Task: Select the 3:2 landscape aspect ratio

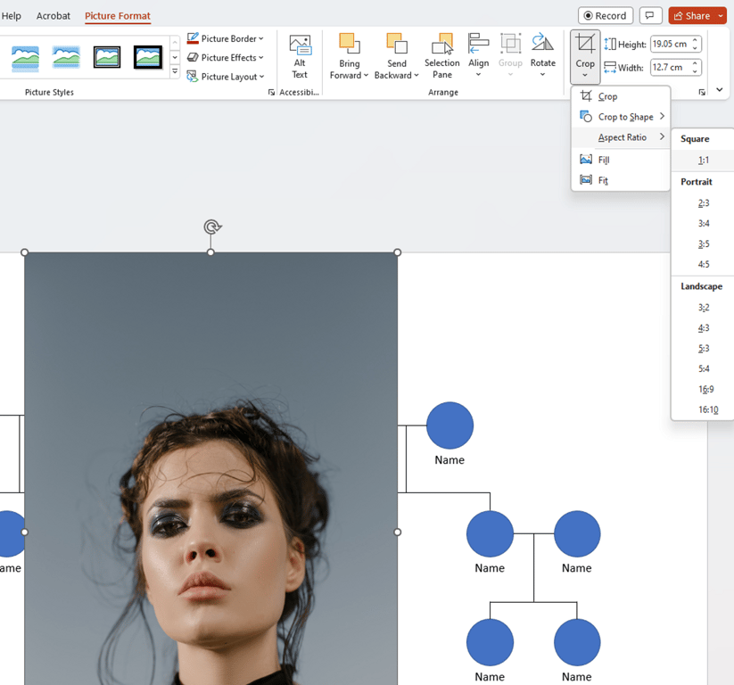Action: (703, 308)
